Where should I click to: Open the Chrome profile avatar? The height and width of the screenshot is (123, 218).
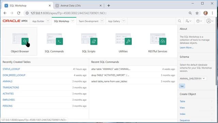click(x=206, y=13)
